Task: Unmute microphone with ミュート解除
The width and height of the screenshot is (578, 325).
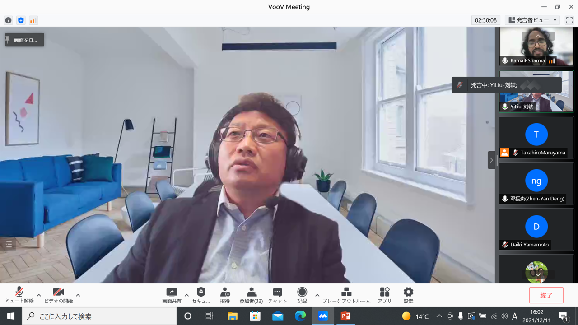Action: (x=19, y=295)
